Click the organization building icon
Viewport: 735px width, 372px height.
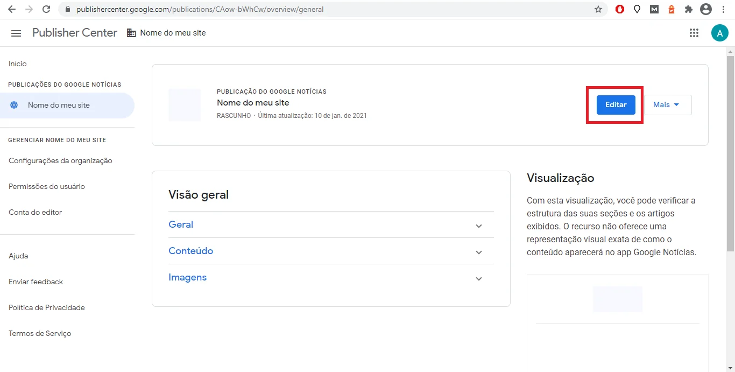click(x=131, y=33)
